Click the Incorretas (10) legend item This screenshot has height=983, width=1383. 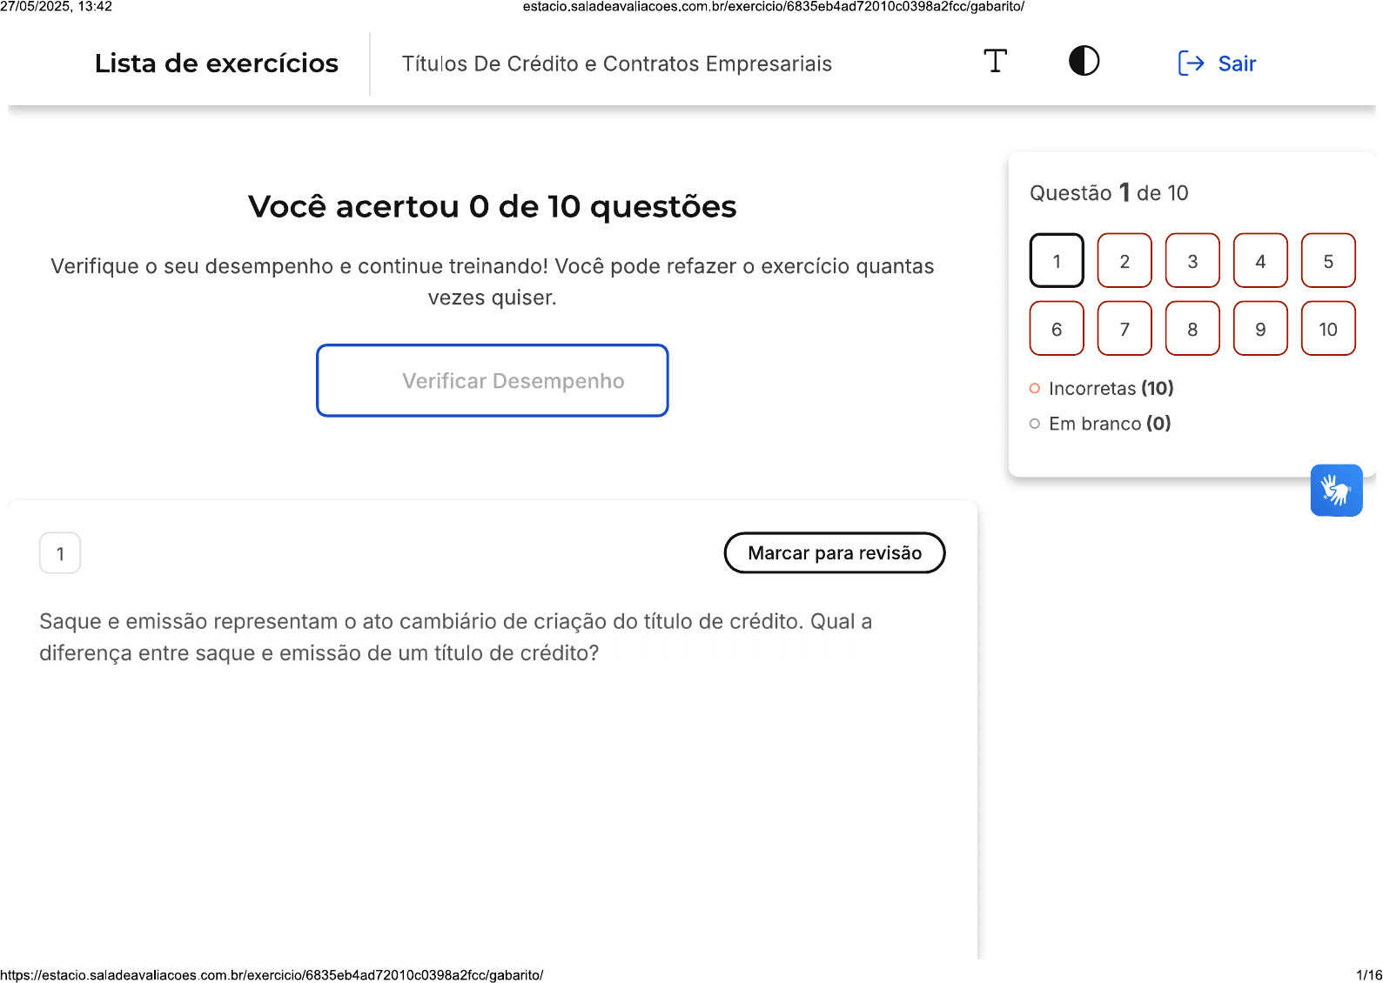point(1102,388)
